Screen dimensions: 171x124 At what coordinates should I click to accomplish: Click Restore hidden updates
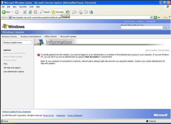coord(13,57)
